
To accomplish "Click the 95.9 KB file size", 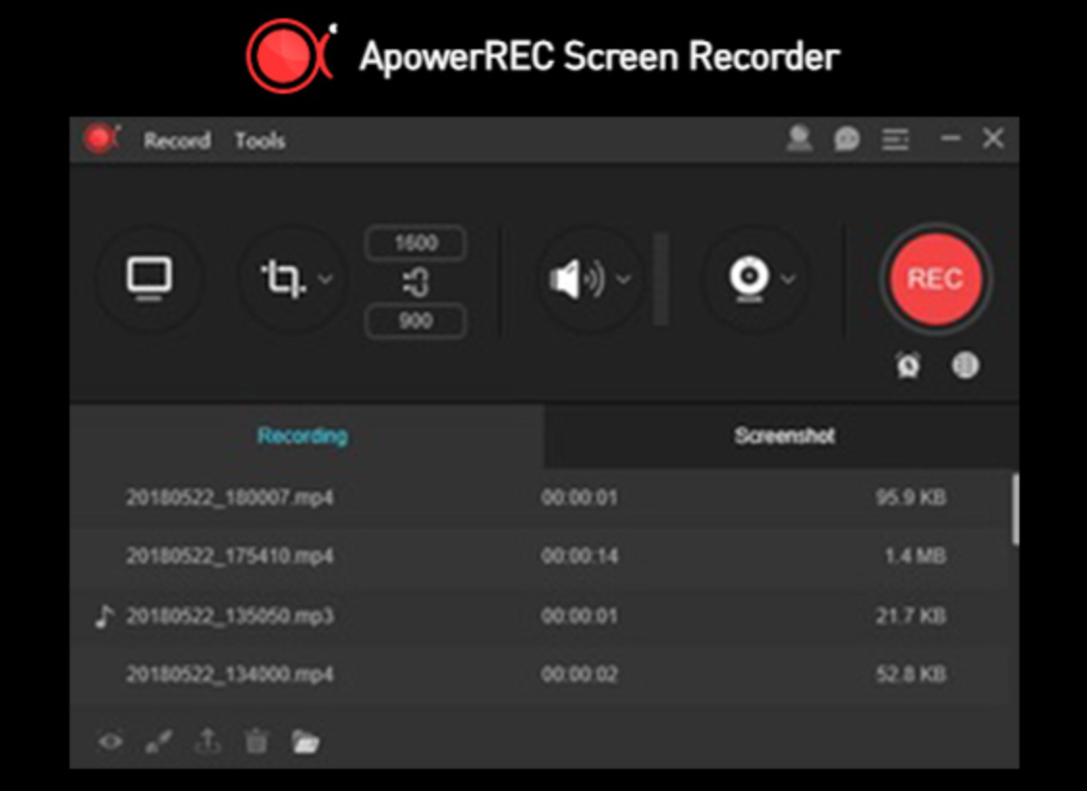I will pyautogui.click(x=911, y=498).
